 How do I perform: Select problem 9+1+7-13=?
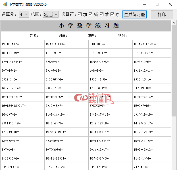click(x=53, y=71)
